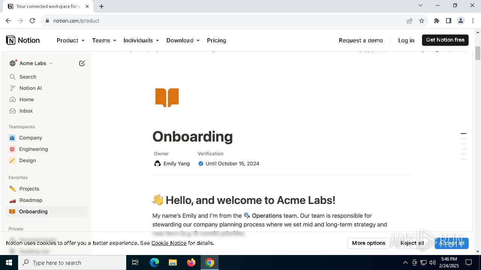Viewport: 481px width, 270px height.
Task: Select the Design teamspace
Action: pyautogui.click(x=27, y=160)
